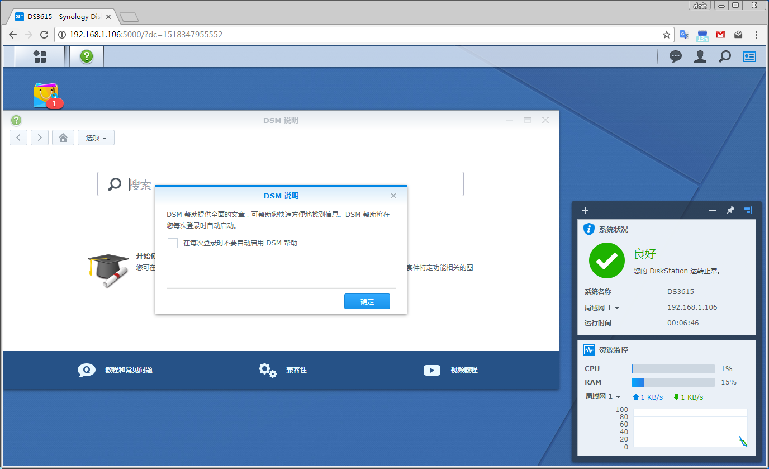Check 在每次登录时不要自动启用 DSM 帮助 checkbox
769x469 pixels.
173,243
